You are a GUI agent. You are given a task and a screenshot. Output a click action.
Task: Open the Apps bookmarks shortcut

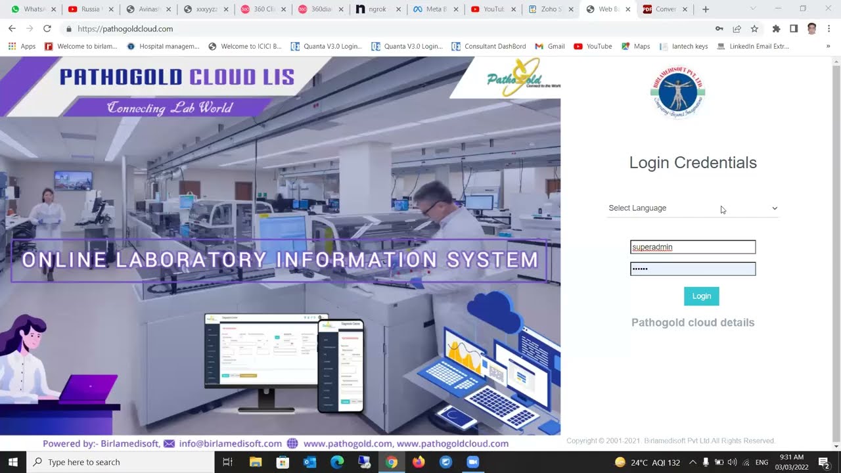(x=22, y=47)
